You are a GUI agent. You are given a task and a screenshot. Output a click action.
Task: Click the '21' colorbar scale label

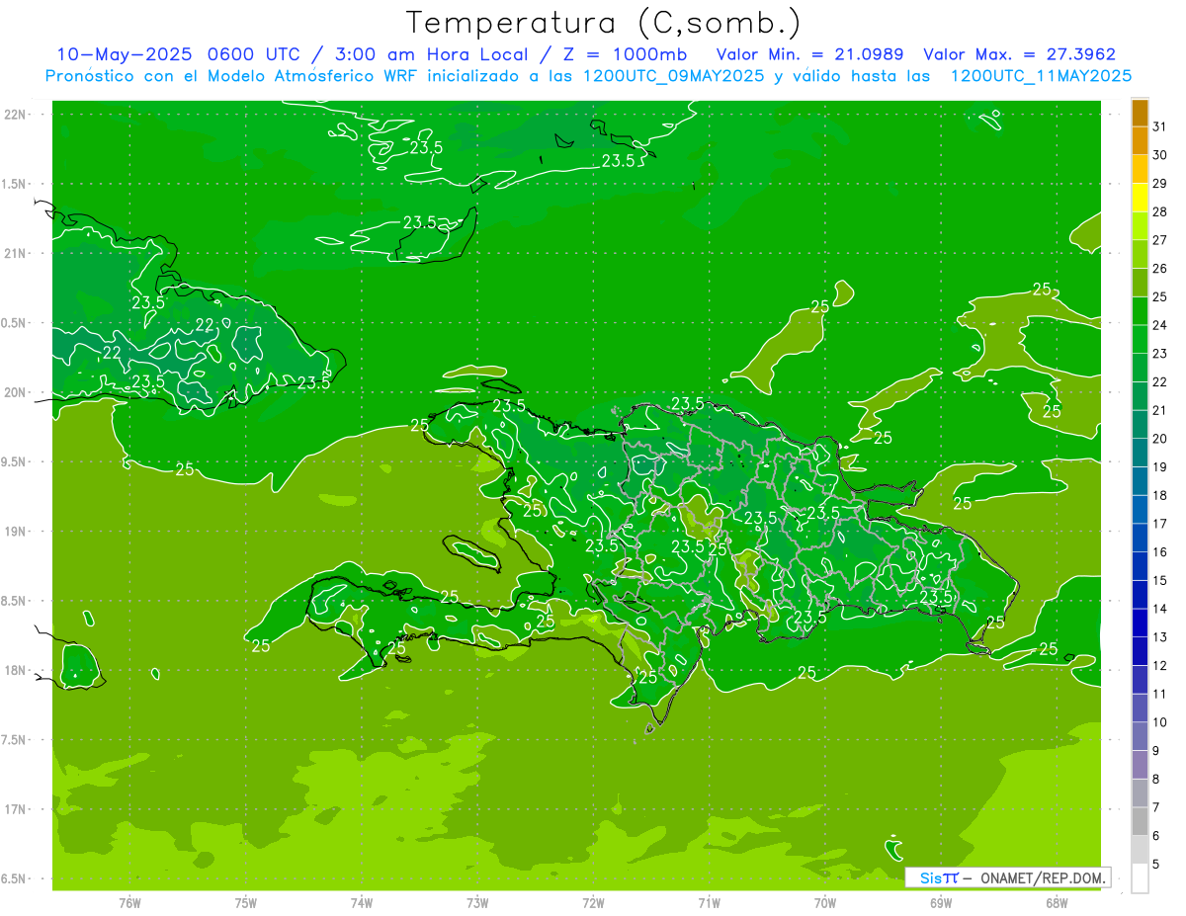point(1160,410)
